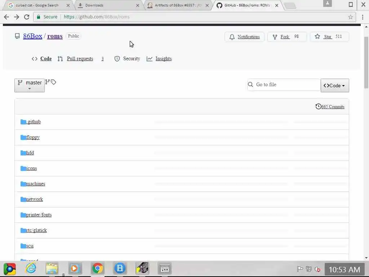Click the icons folder icon

(x=23, y=168)
